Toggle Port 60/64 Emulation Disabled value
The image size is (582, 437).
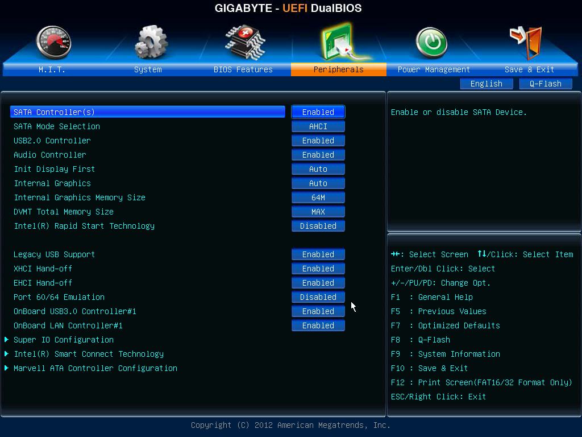318,297
